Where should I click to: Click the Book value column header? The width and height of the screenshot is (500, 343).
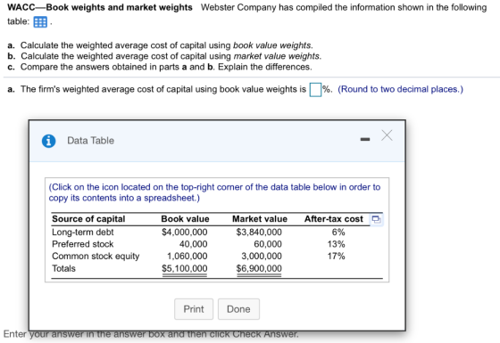coord(185,219)
